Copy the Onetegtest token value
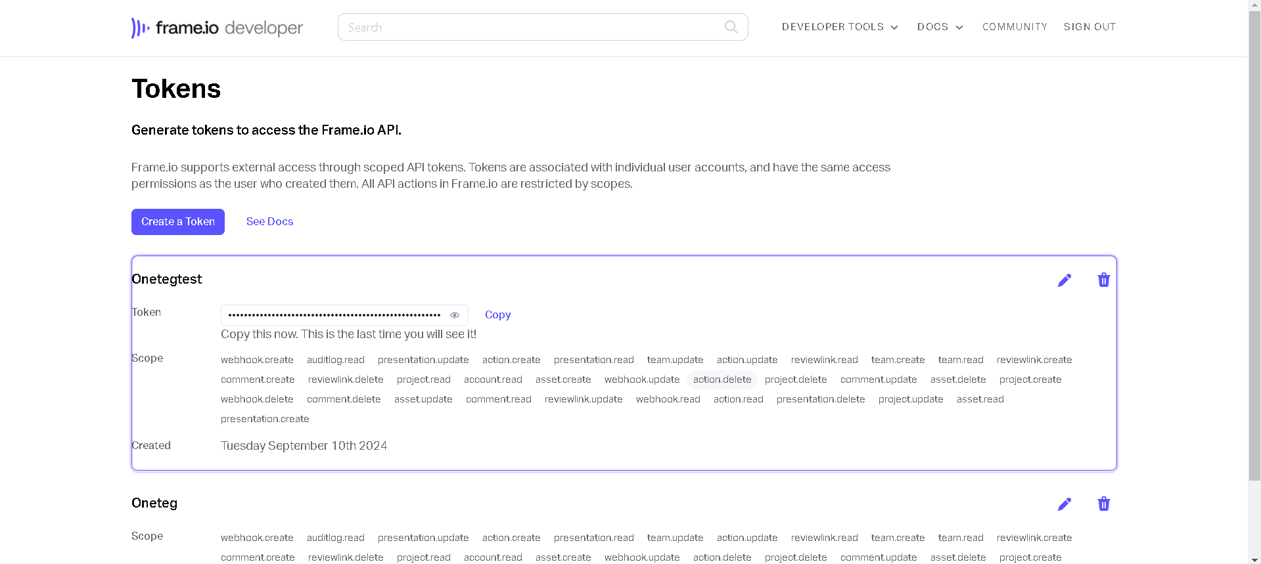The height and width of the screenshot is (564, 1261). (x=497, y=315)
